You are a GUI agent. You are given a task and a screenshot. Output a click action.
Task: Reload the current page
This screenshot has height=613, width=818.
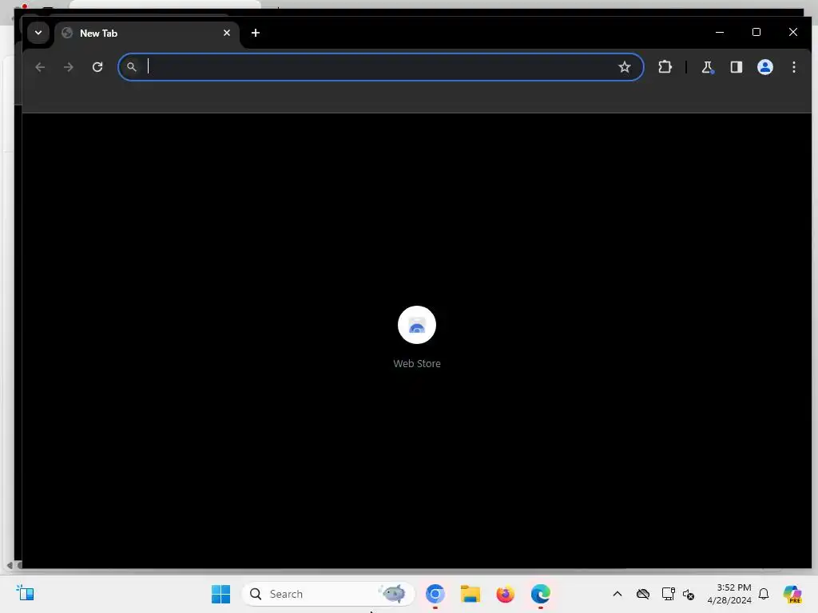97,67
